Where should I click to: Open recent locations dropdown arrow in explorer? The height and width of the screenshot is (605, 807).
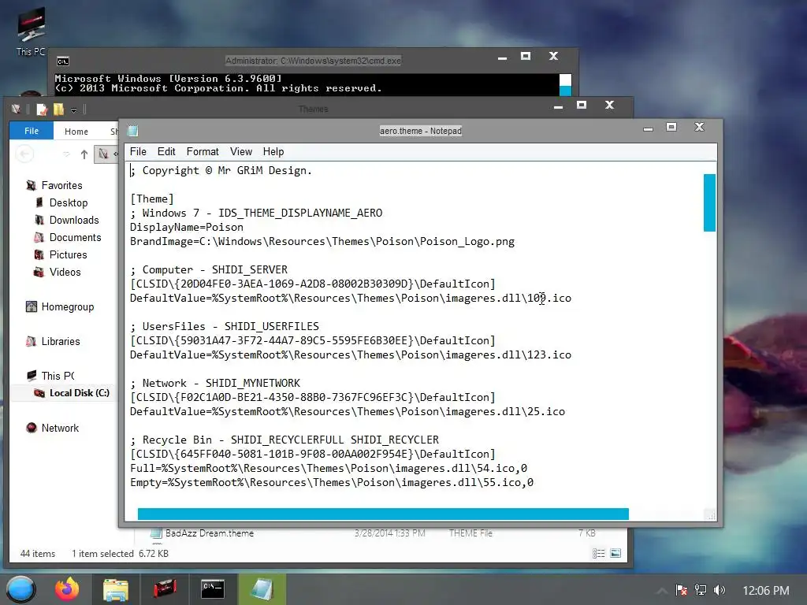click(x=66, y=154)
